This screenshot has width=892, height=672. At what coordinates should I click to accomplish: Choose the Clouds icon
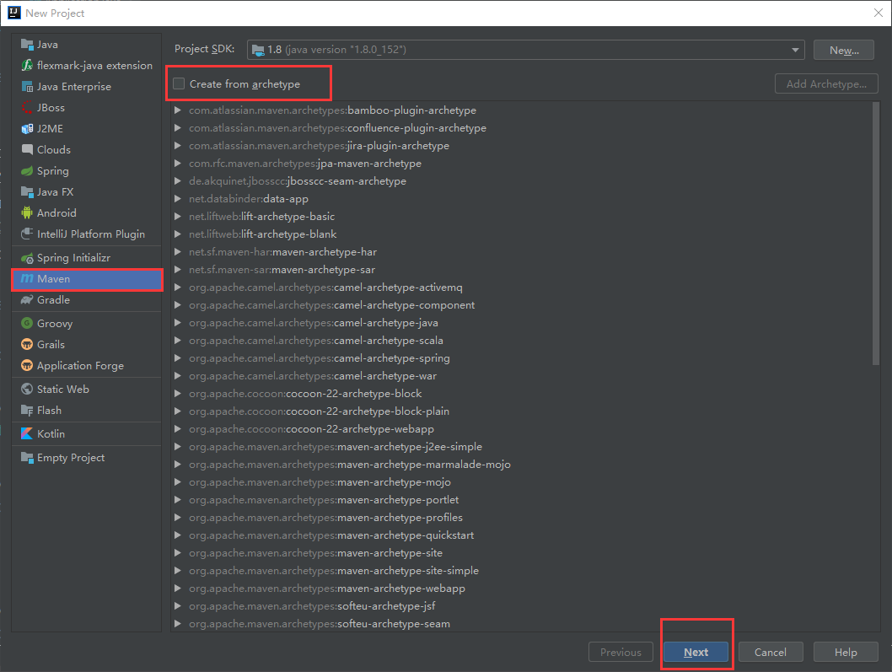click(27, 149)
